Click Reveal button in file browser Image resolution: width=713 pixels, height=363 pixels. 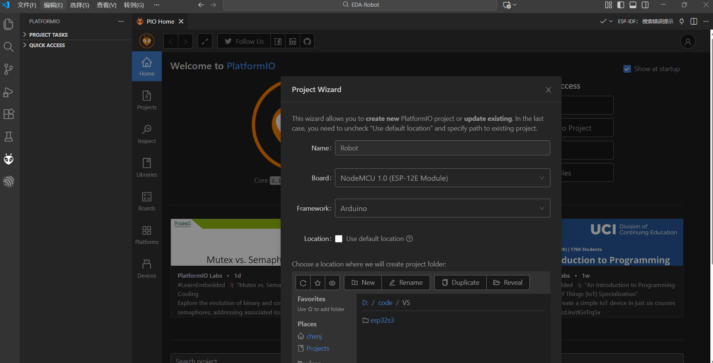pos(508,283)
